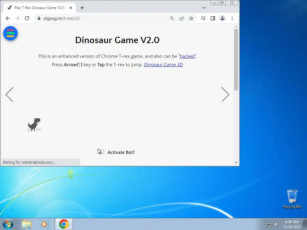The height and width of the screenshot is (230, 307).
Task: Tap the T-rex dinosaur to jump
Action: coord(34,125)
